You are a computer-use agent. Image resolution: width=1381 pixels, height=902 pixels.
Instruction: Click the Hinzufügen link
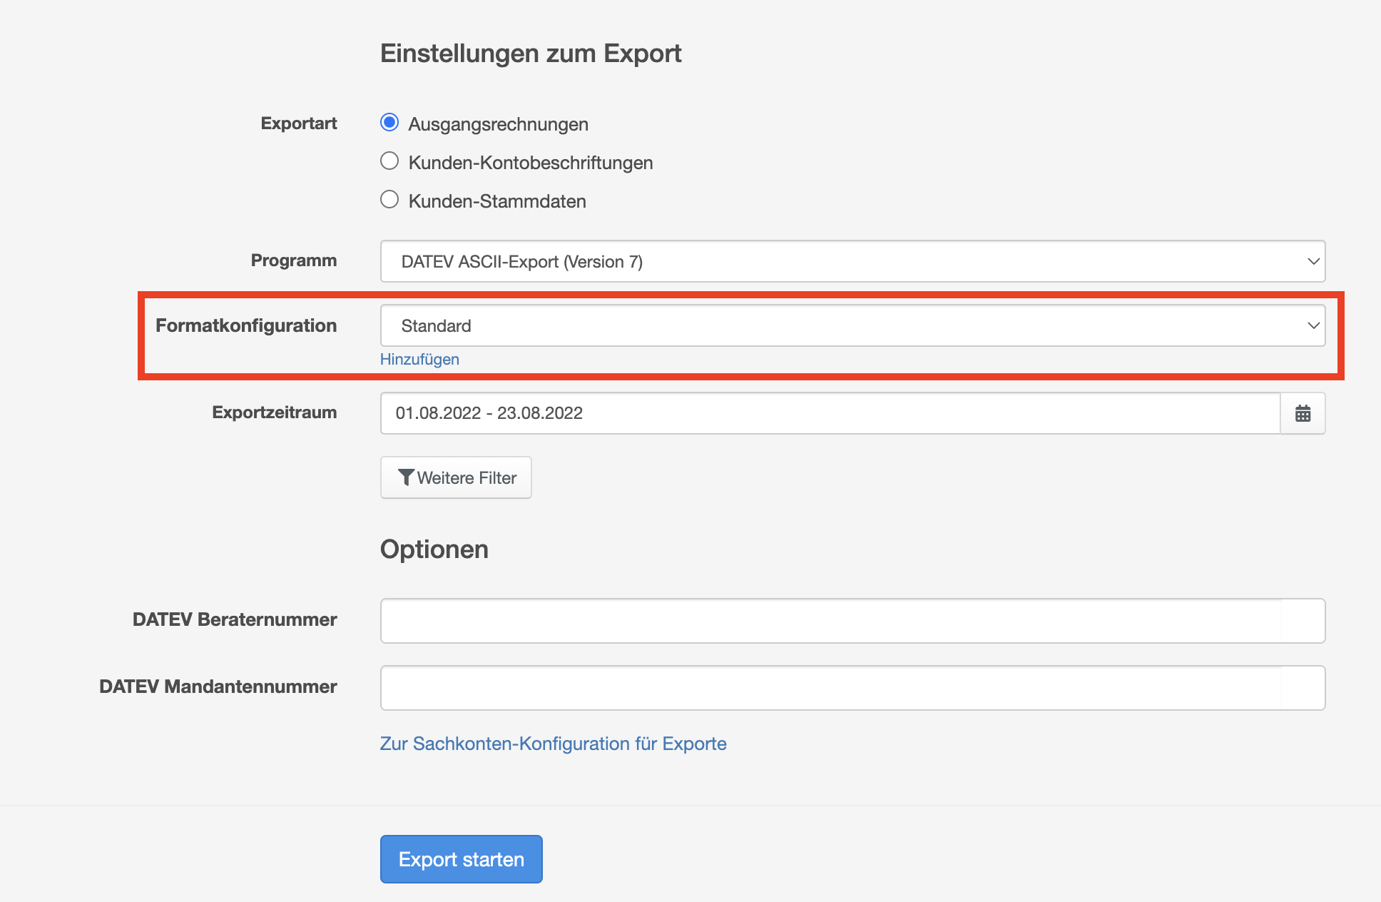pyautogui.click(x=419, y=359)
